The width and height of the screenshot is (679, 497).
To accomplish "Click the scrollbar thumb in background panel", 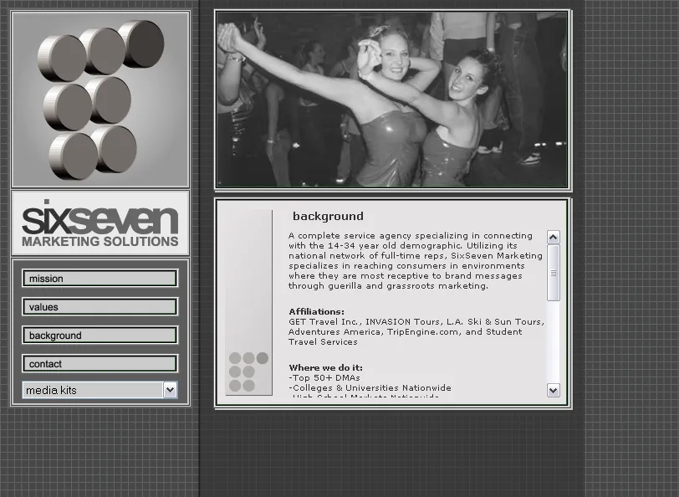I will pos(553,273).
